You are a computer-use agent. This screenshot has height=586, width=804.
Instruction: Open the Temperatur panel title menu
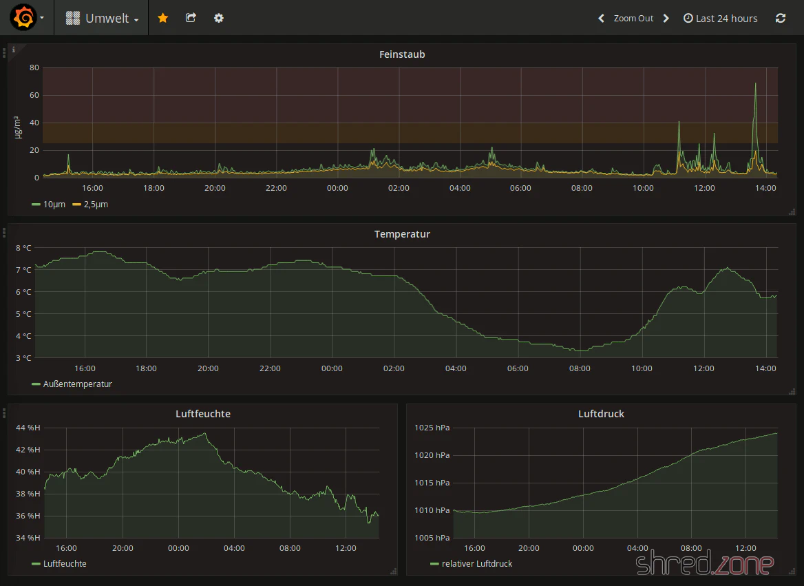(x=402, y=234)
